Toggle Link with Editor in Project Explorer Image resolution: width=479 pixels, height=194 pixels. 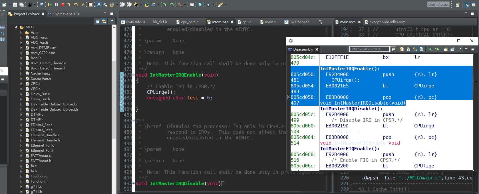click(x=104, y=21)
